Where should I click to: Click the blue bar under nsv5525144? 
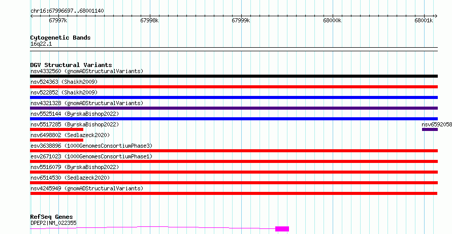(234, 119)
